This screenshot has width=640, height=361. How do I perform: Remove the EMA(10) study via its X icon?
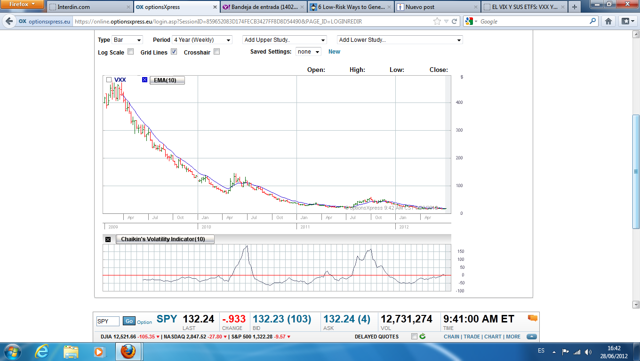[x=145, y=80]
